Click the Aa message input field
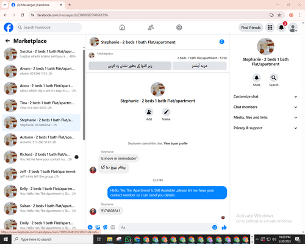The height and width of the screenshot is (244, 305). (165, 228)
